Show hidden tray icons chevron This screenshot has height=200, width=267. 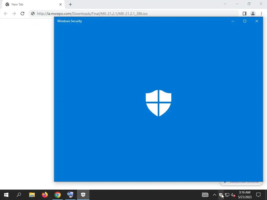[215, 195]
